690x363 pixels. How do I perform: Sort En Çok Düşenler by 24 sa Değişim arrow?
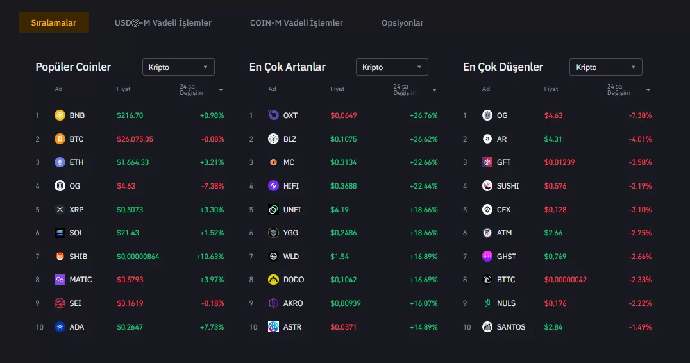click(648, 90)
